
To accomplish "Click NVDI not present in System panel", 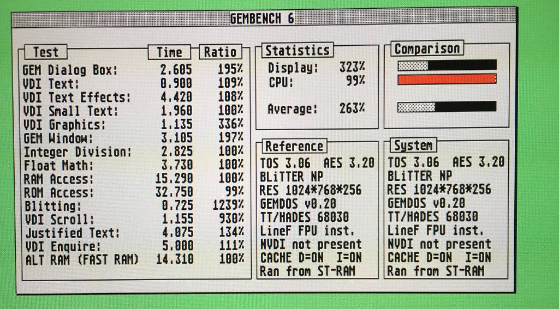I will [x=439, y=244].
